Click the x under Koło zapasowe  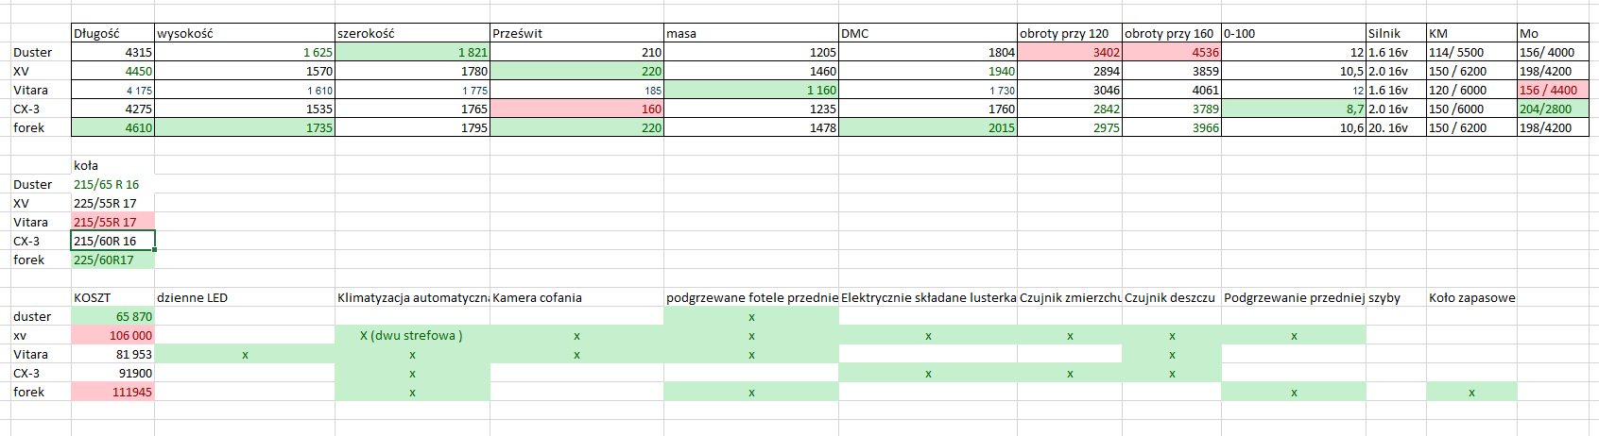[1471, 392]
